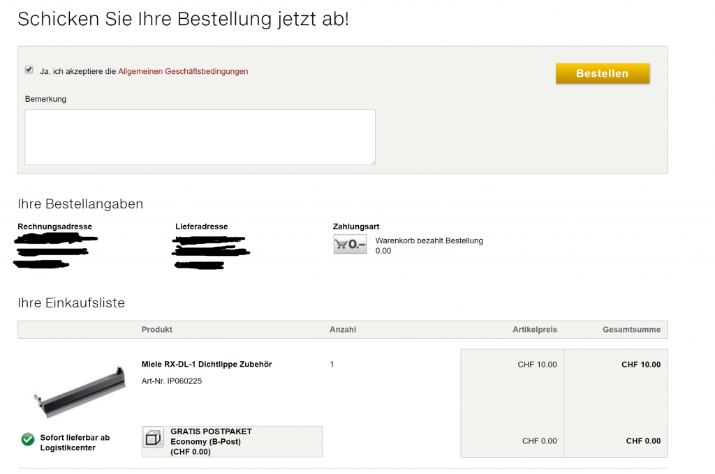Click the shopping cart payment icon showing CHF 0.-
This screenshot has height=474, width=715.
(x=349, y=243)
